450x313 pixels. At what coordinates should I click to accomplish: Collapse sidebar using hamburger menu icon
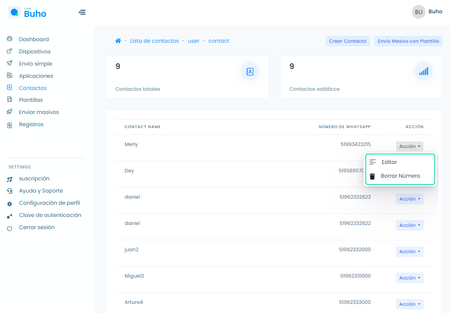82,13
